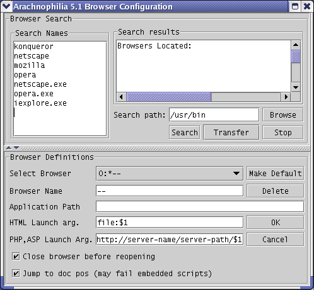
Task: Click the horizontal scroll left arrow
Action: (121, 97)
